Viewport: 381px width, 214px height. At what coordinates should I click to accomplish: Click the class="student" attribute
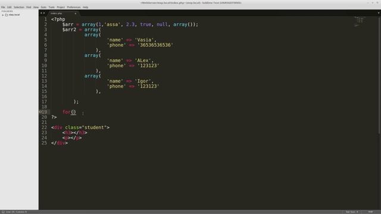click(86, 127)
